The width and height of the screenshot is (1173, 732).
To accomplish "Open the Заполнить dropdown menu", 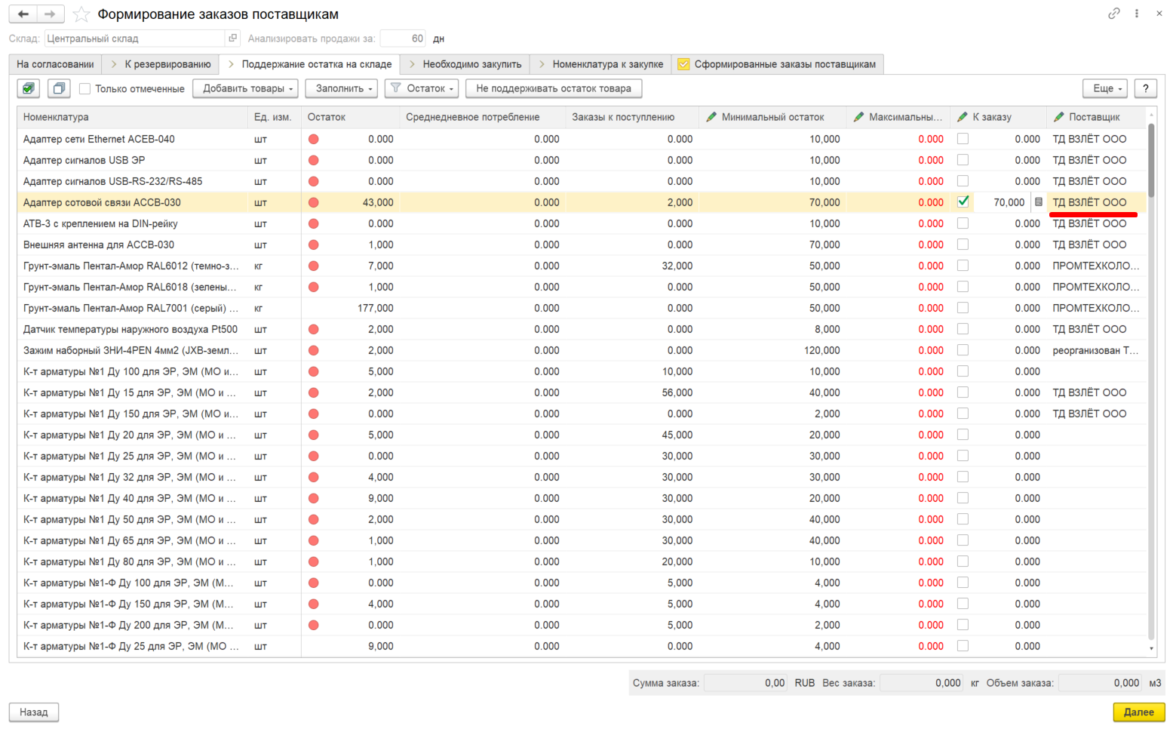I will pos(343,88).
